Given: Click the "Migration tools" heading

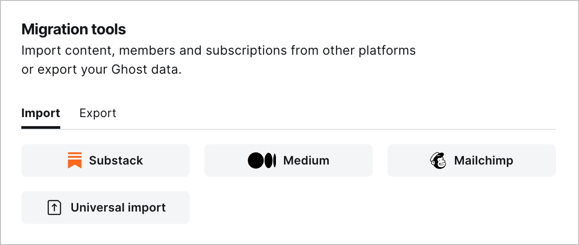Looking at the screenshot, I should (74, 30).
